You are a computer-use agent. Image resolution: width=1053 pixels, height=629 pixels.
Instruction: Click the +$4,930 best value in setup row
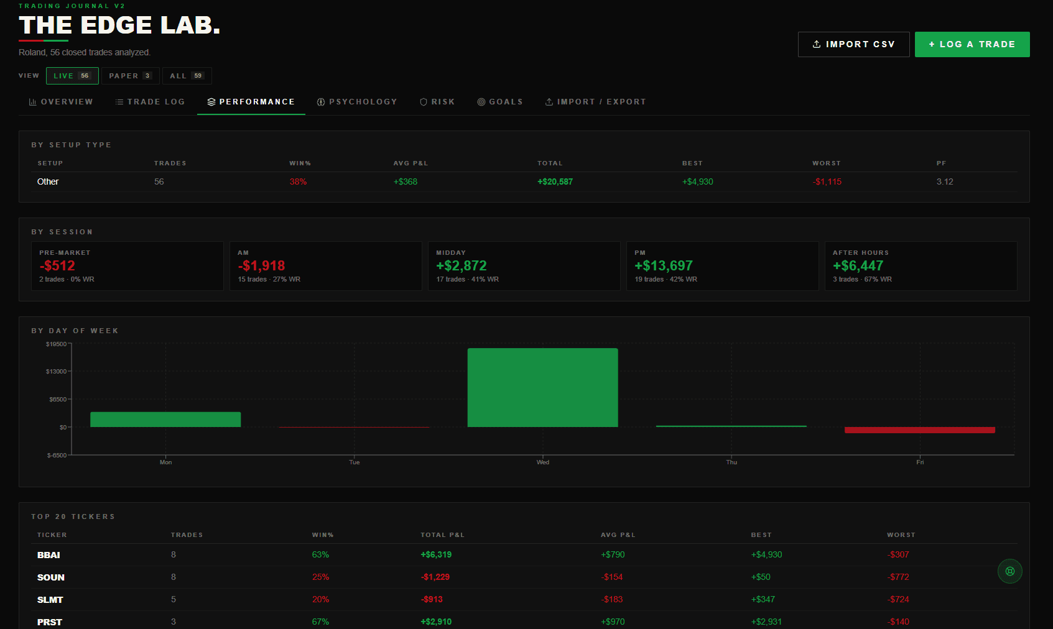pos(698,181)
